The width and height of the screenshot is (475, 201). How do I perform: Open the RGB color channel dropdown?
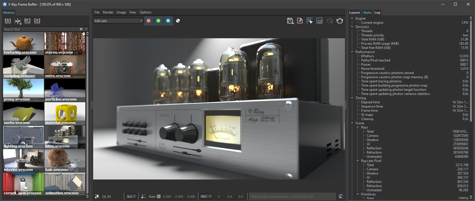(118, 21)
